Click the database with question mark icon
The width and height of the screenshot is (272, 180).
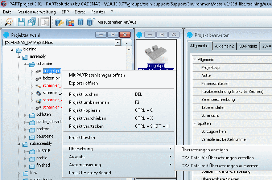click(x=91, y=22)
